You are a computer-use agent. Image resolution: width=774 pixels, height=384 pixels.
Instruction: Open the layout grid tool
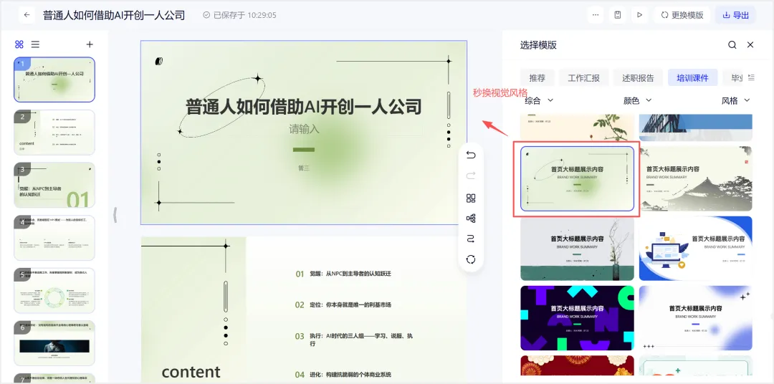coord(471,198)
